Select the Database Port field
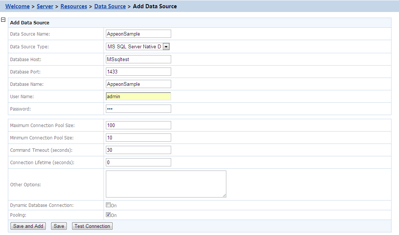This screenshot has width=399, height=235. 138,72
